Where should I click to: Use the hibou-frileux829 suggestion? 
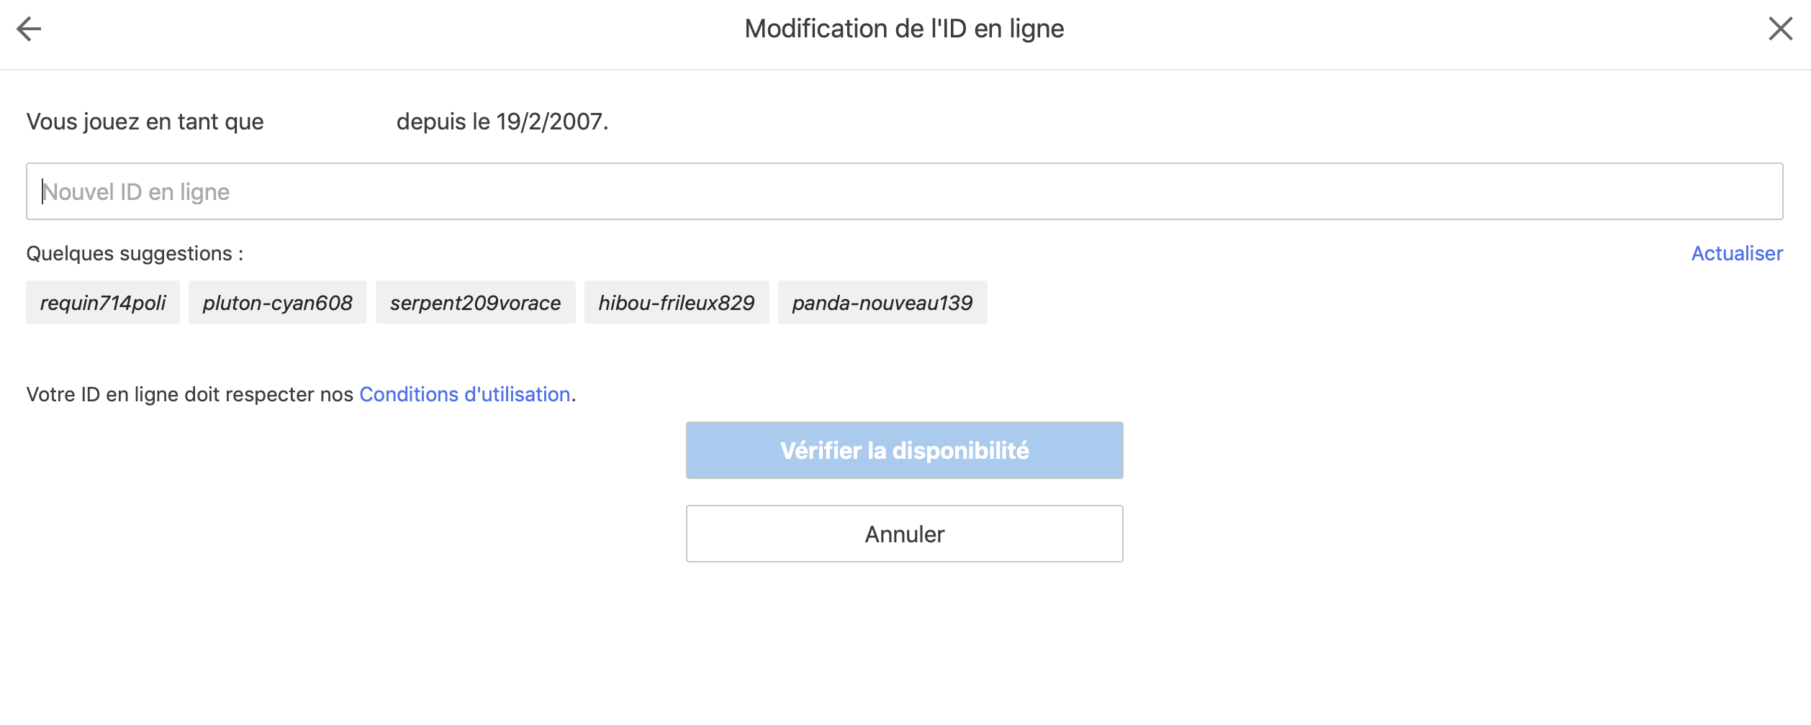click(677, 302)
